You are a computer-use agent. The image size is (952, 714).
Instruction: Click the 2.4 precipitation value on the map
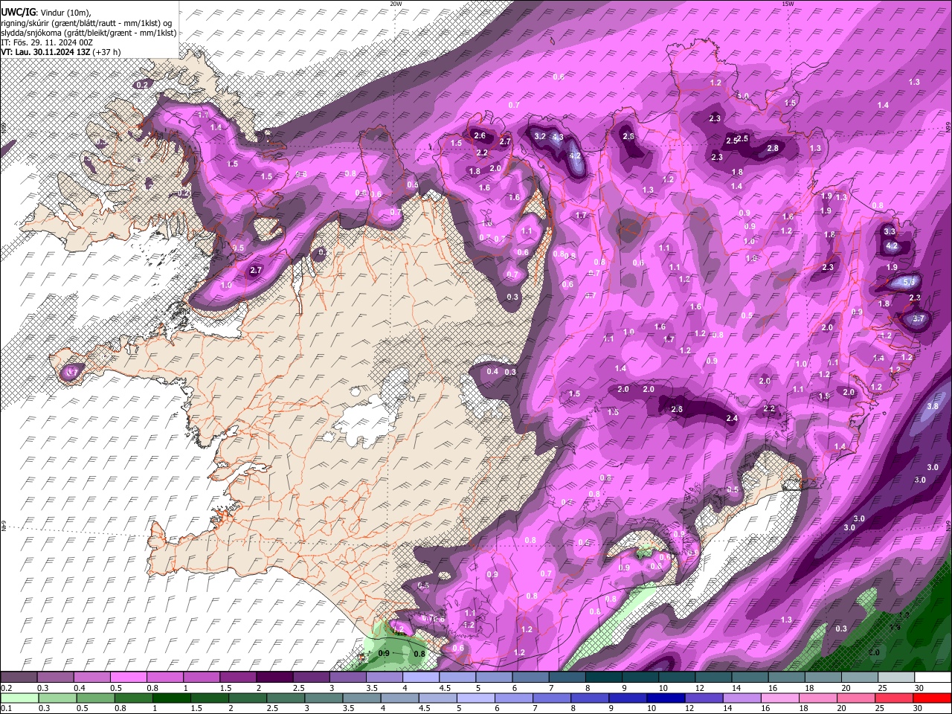coord(732,419)
